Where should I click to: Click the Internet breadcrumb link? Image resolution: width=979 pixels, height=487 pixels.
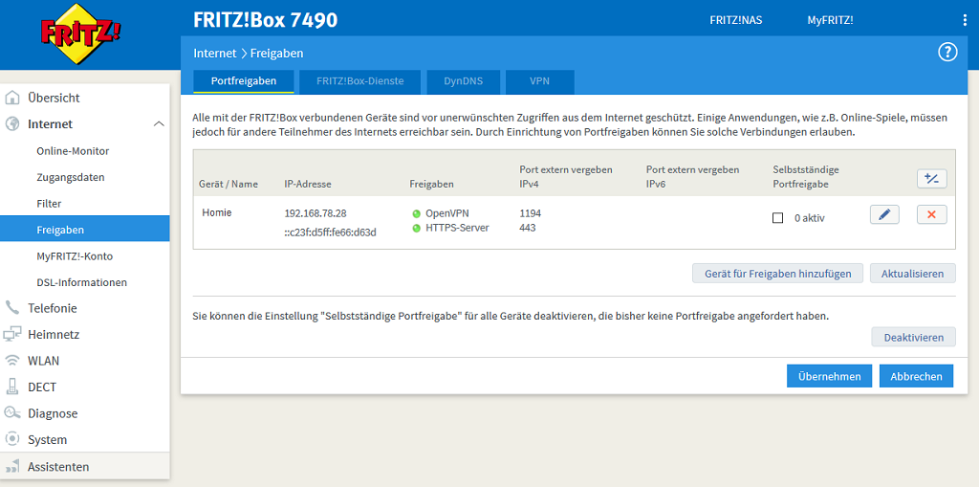215,54
